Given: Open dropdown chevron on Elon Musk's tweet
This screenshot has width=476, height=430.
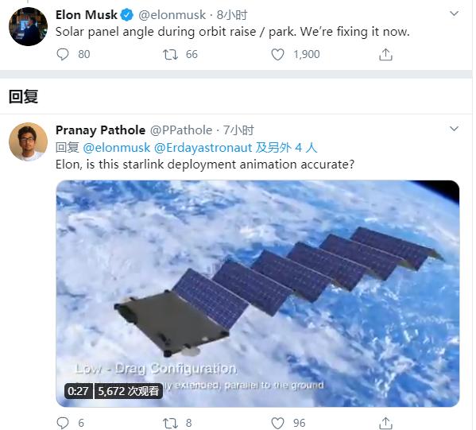Looking at the screenshot, I should [454, 14].
